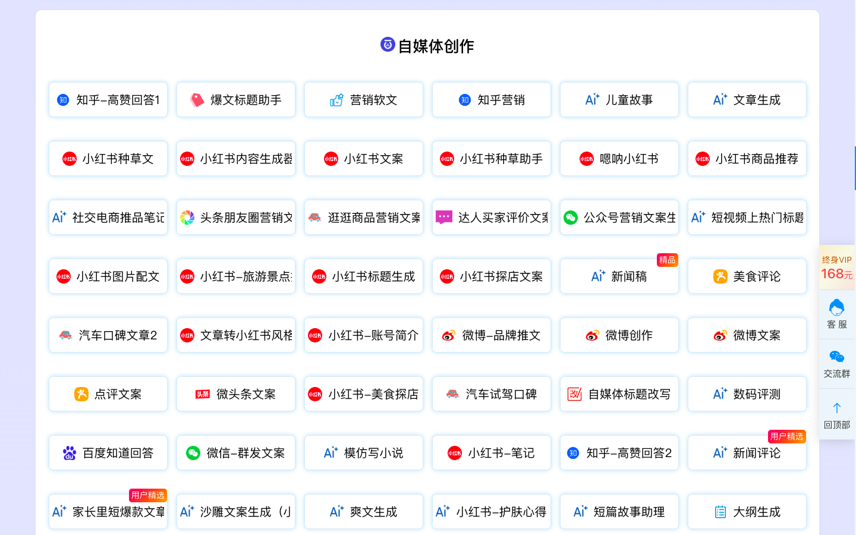Click the 精品 badge on 新闻稿 card
This screenshot has height=535, width=856.
coord(668,260)
